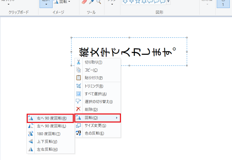The image size is (232, 160).
Task: Click the red X Delete icon
Action: 78,109
